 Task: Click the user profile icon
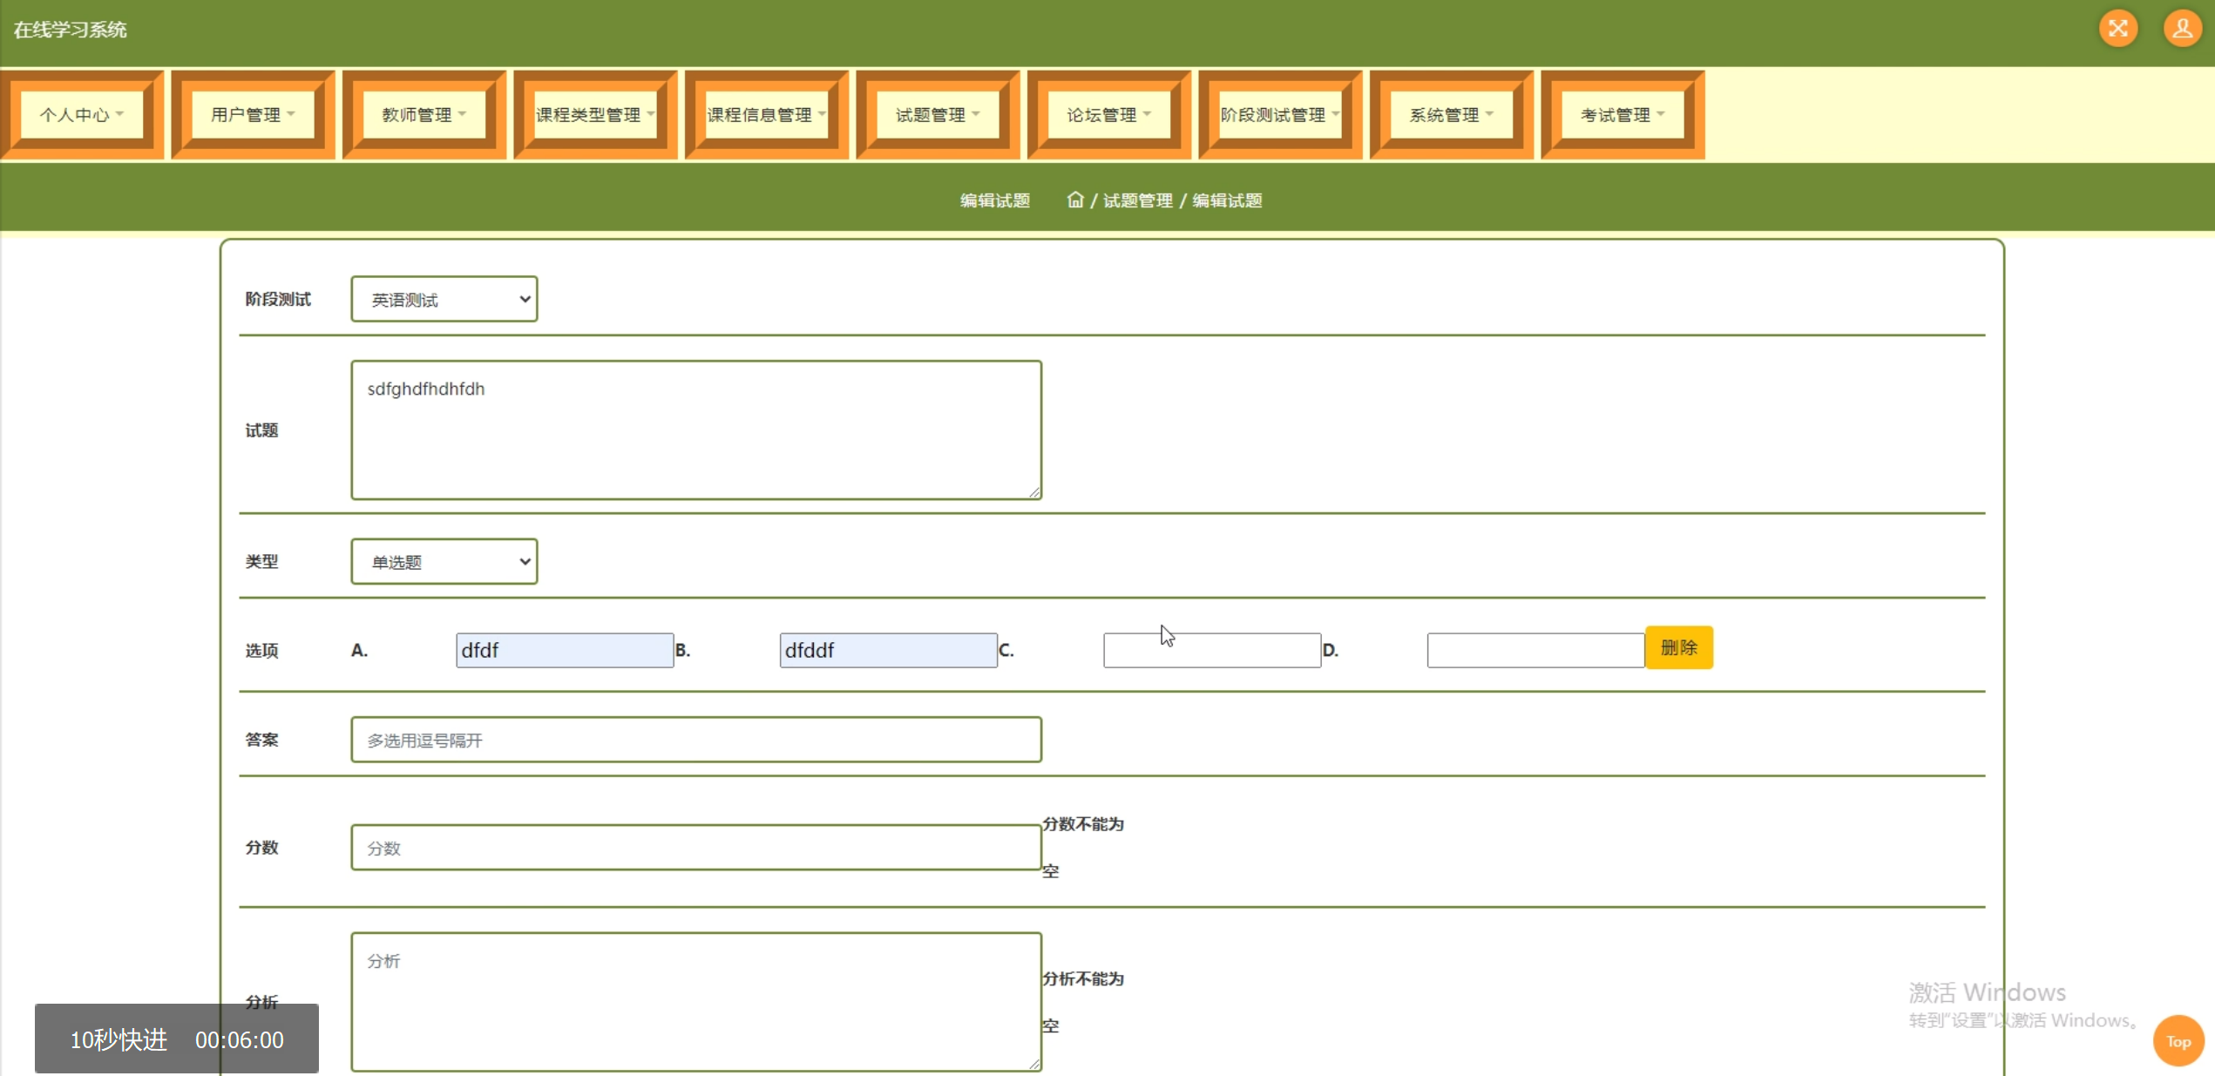click(x=2182, y=29)
